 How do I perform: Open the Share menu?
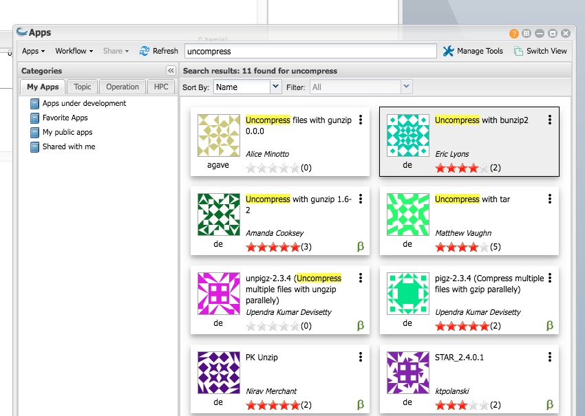(116, 51)
